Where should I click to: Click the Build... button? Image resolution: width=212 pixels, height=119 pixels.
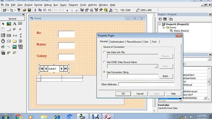click(x=166, y=76)
